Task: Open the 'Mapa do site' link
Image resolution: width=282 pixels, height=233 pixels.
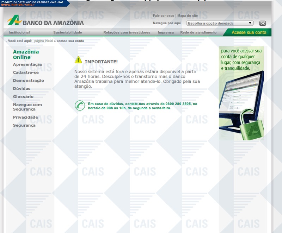Action: tap(188, 16)
